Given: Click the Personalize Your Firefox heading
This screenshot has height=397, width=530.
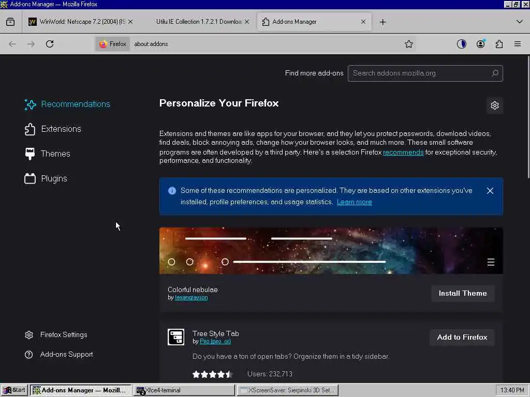Looking at the screenshot, I should [x=219, y=103].
